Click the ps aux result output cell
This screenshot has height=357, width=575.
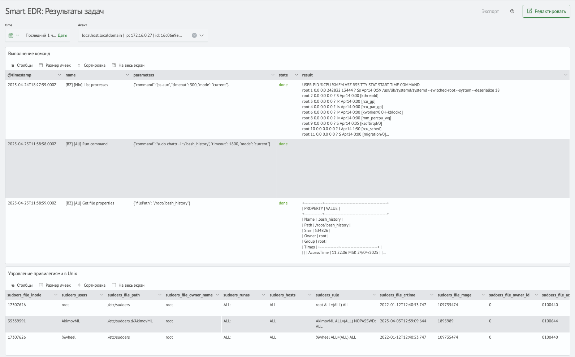point(401,110)
